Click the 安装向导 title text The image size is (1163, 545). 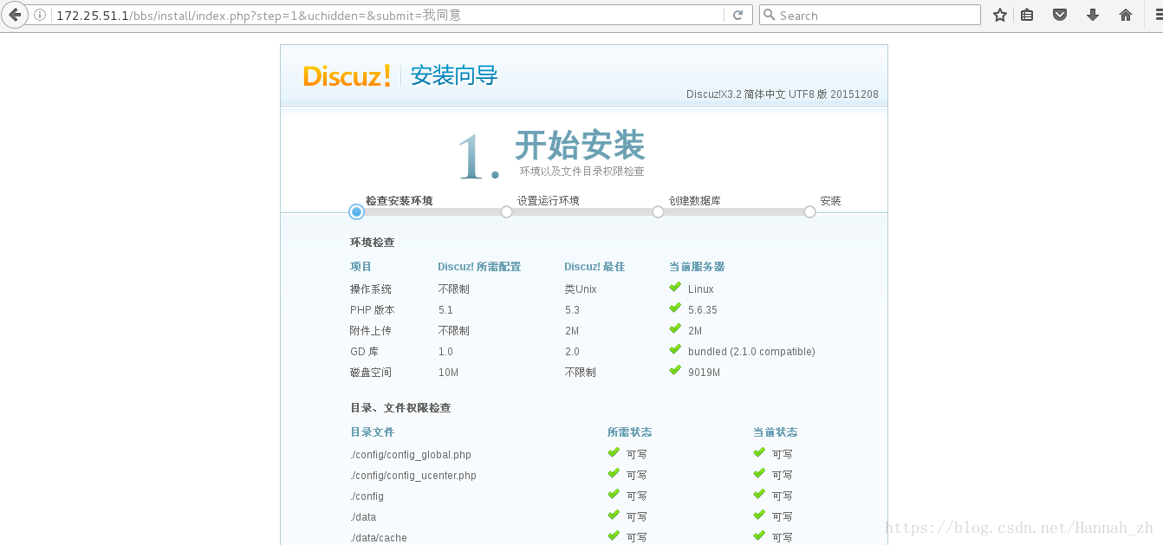coord(454,75)
